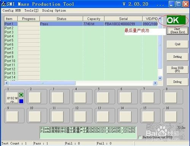Open the Setting button

click(x=177, y=57)
